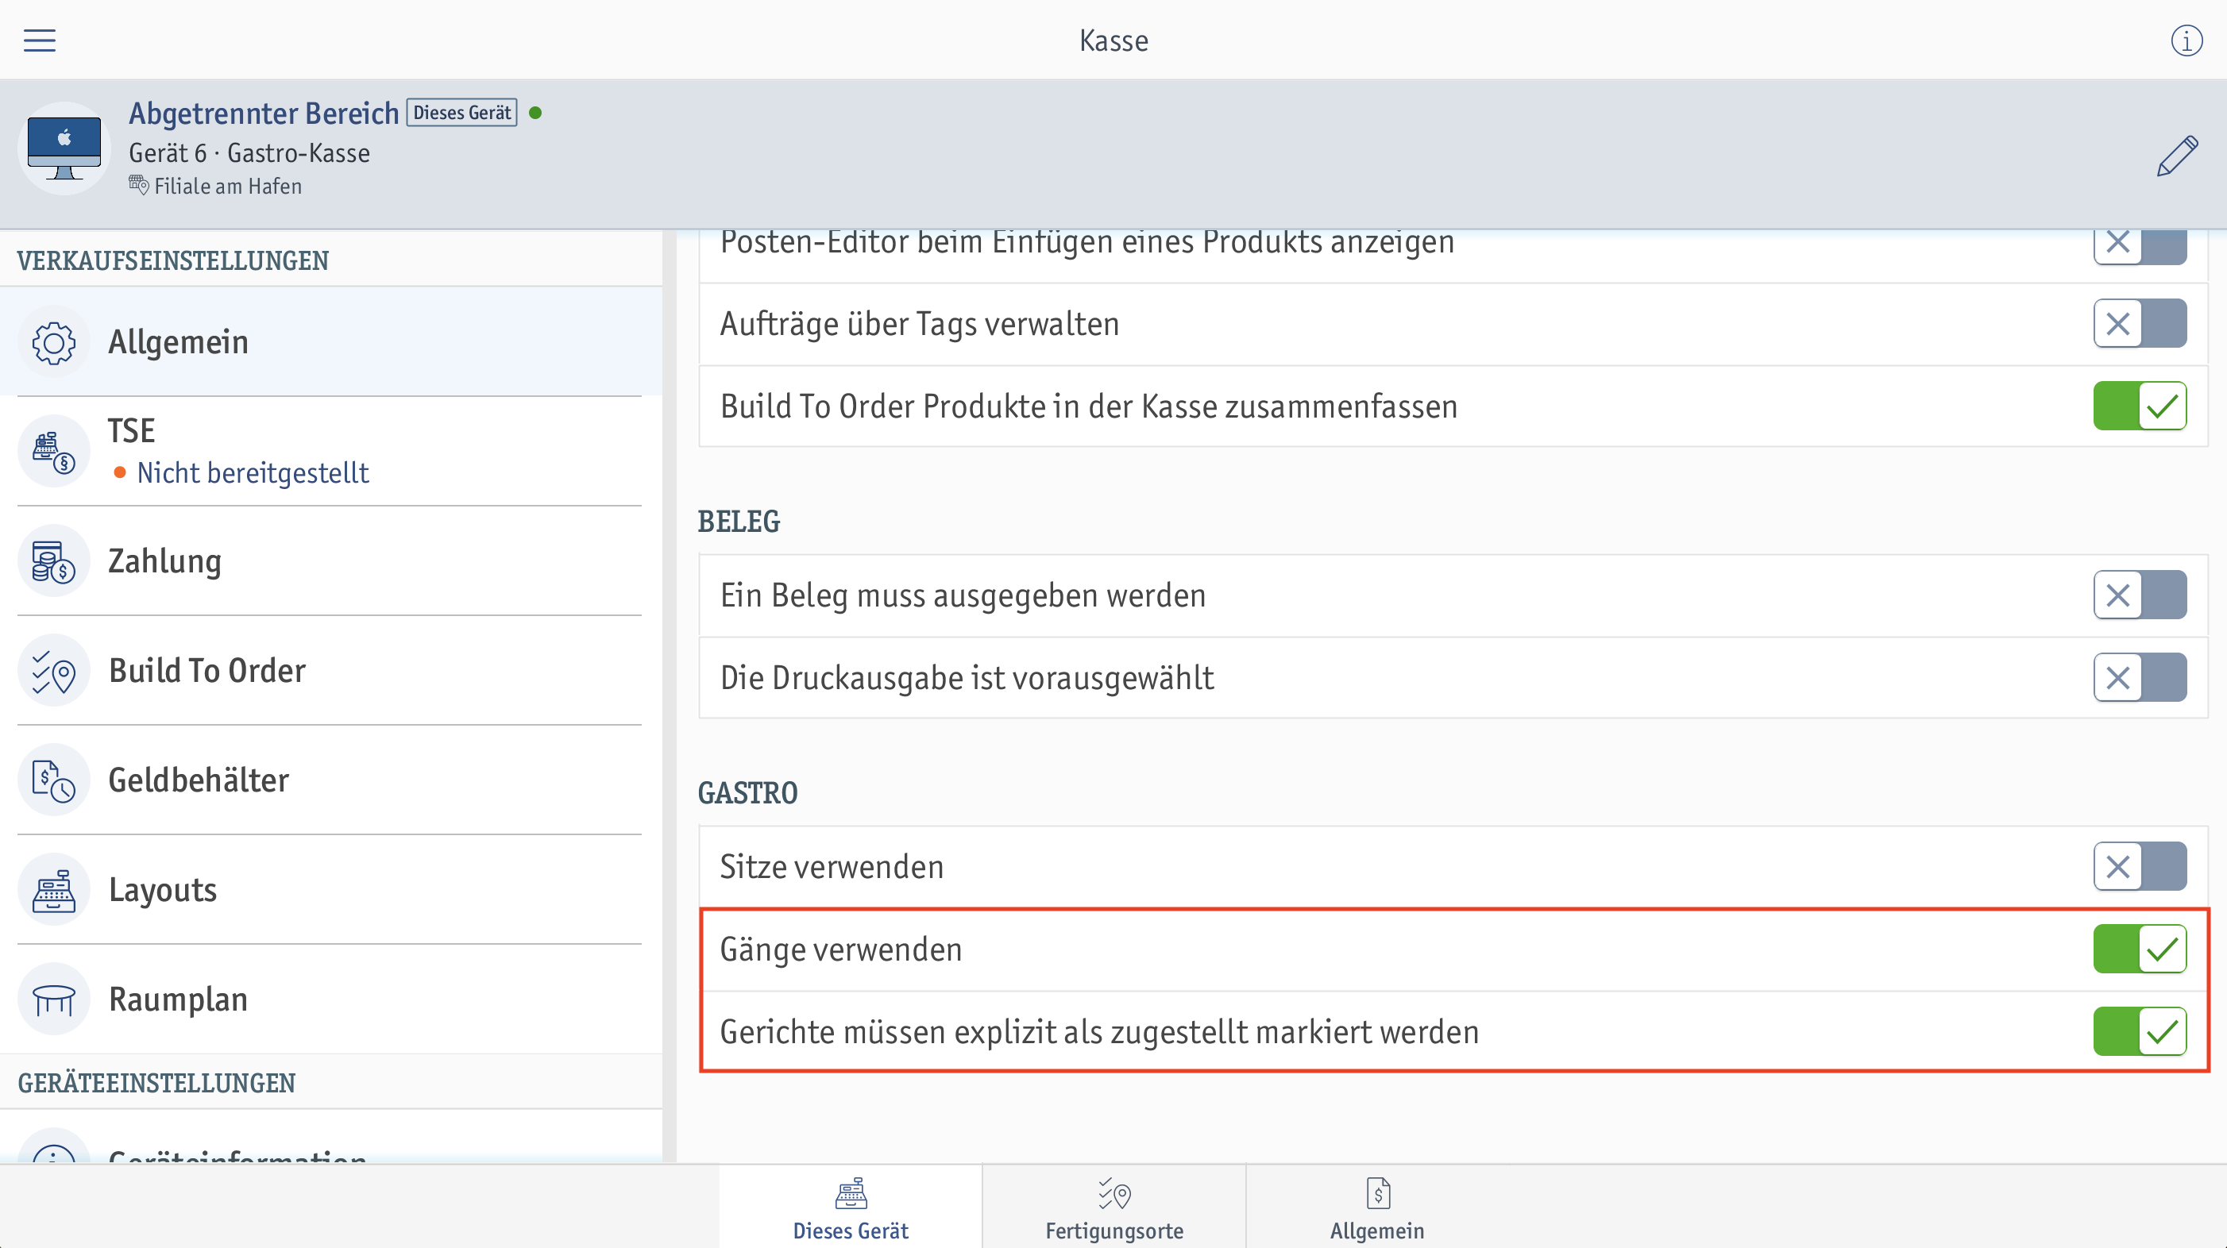Disable Gerichte explizit als zugestellt toggle
The width and height of the screenshot is (2227, 1248).
(2140, 1031)
